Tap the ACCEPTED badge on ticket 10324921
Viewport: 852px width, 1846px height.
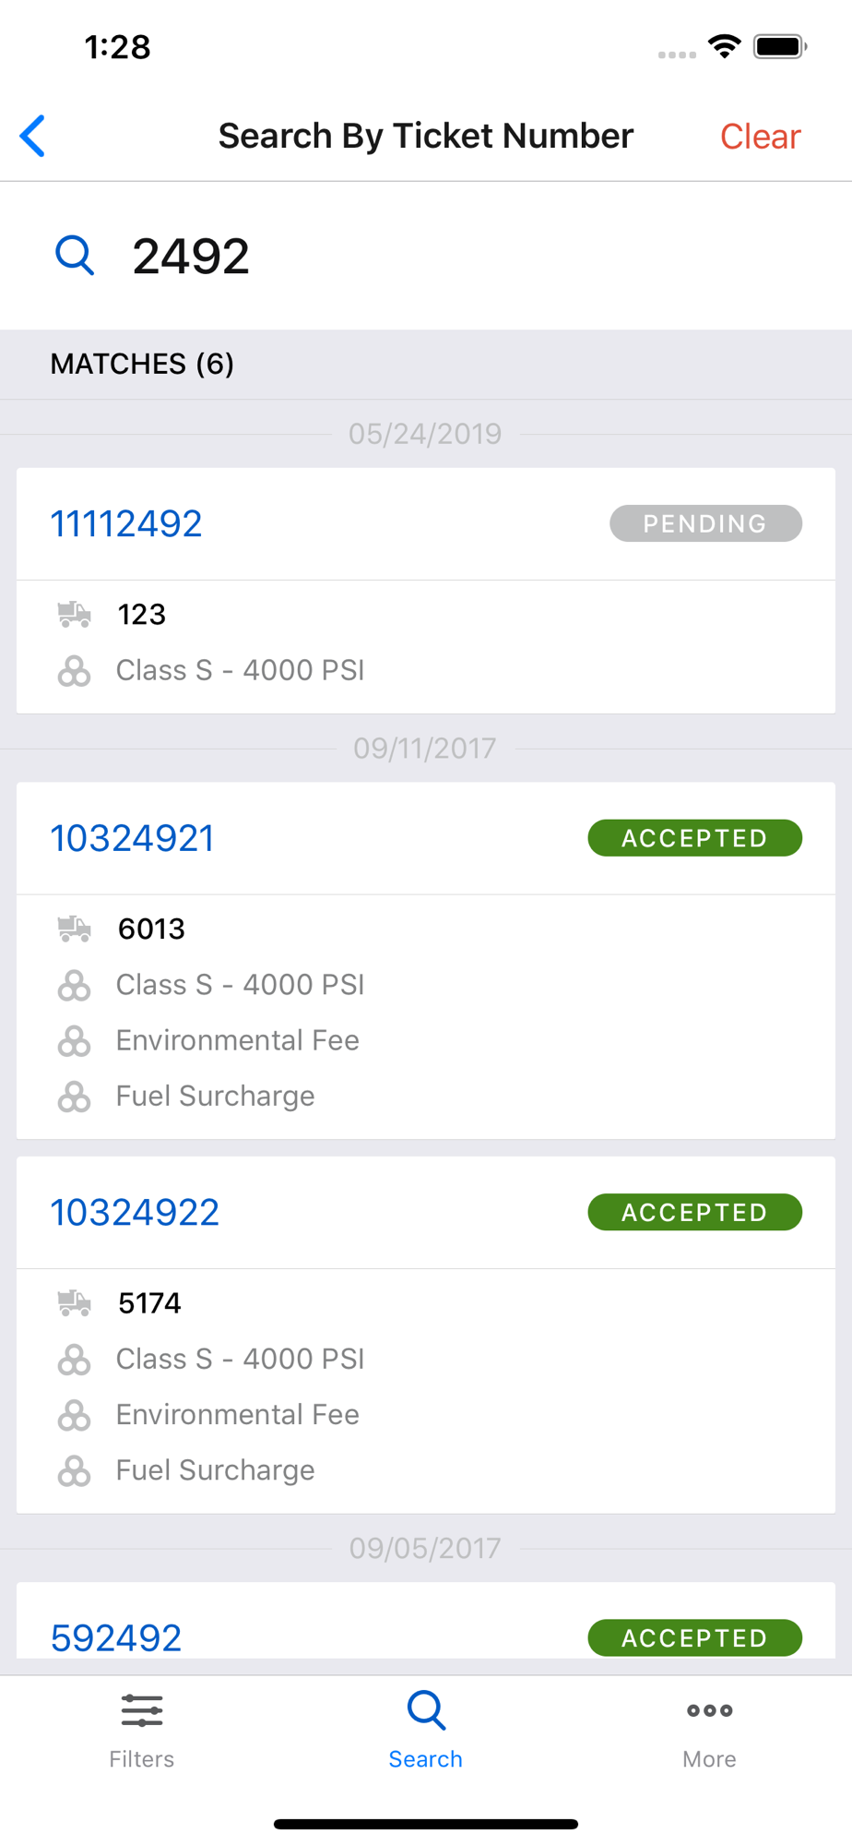click(x=694, y=839)
